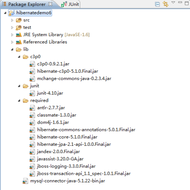Click the required folder icon
This screenshot has width=190, height=190.
point(25,101)
